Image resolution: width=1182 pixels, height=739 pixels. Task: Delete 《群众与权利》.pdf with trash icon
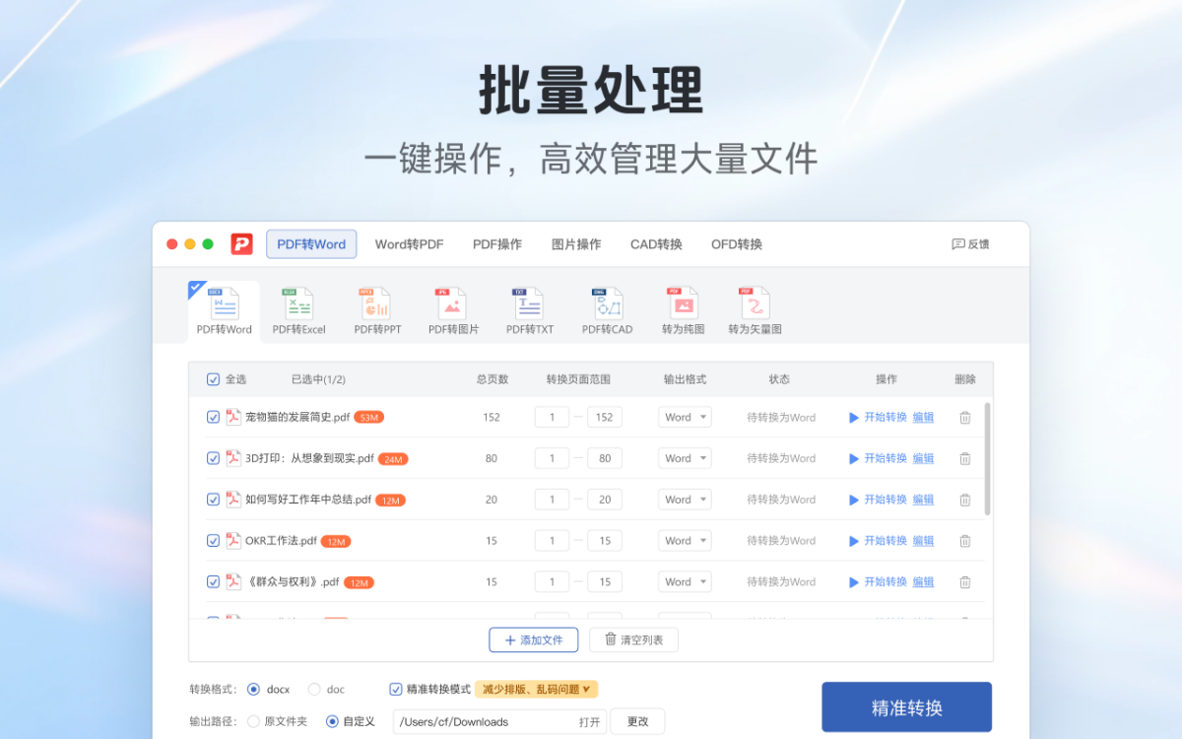[965, 582]
